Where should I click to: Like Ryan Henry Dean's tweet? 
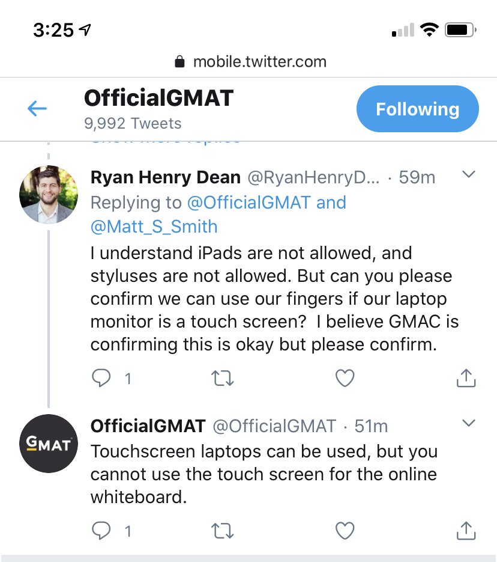345,377
